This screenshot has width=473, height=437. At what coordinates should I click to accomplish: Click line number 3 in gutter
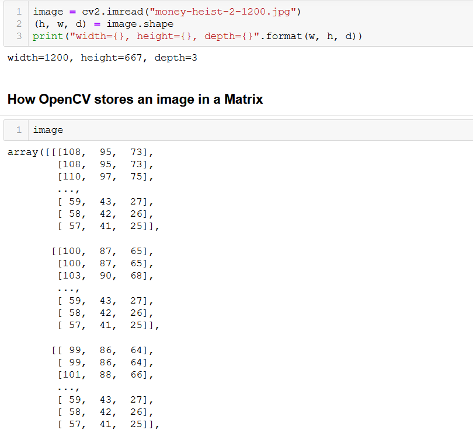click(x=19, y=36)
